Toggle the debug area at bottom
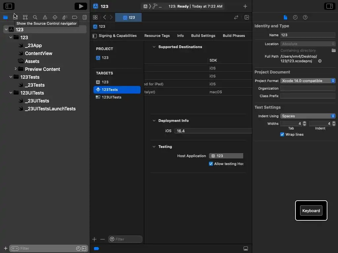Image resolution: width=338 pixels, height=253 pixels. pyautogui.click(x=246, y=248)
